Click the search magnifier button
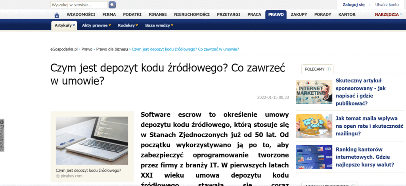Image resolution: width=406 pixels, height=186 pixels. pyautogui.click(x=112, y=5)
